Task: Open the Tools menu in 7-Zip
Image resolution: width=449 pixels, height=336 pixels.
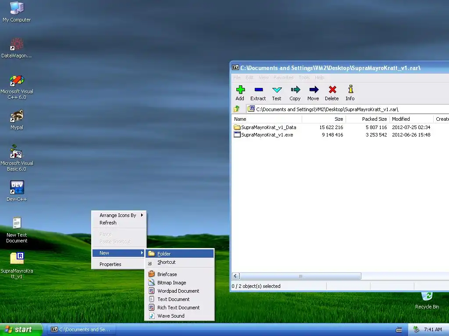Action: point(304,77)
